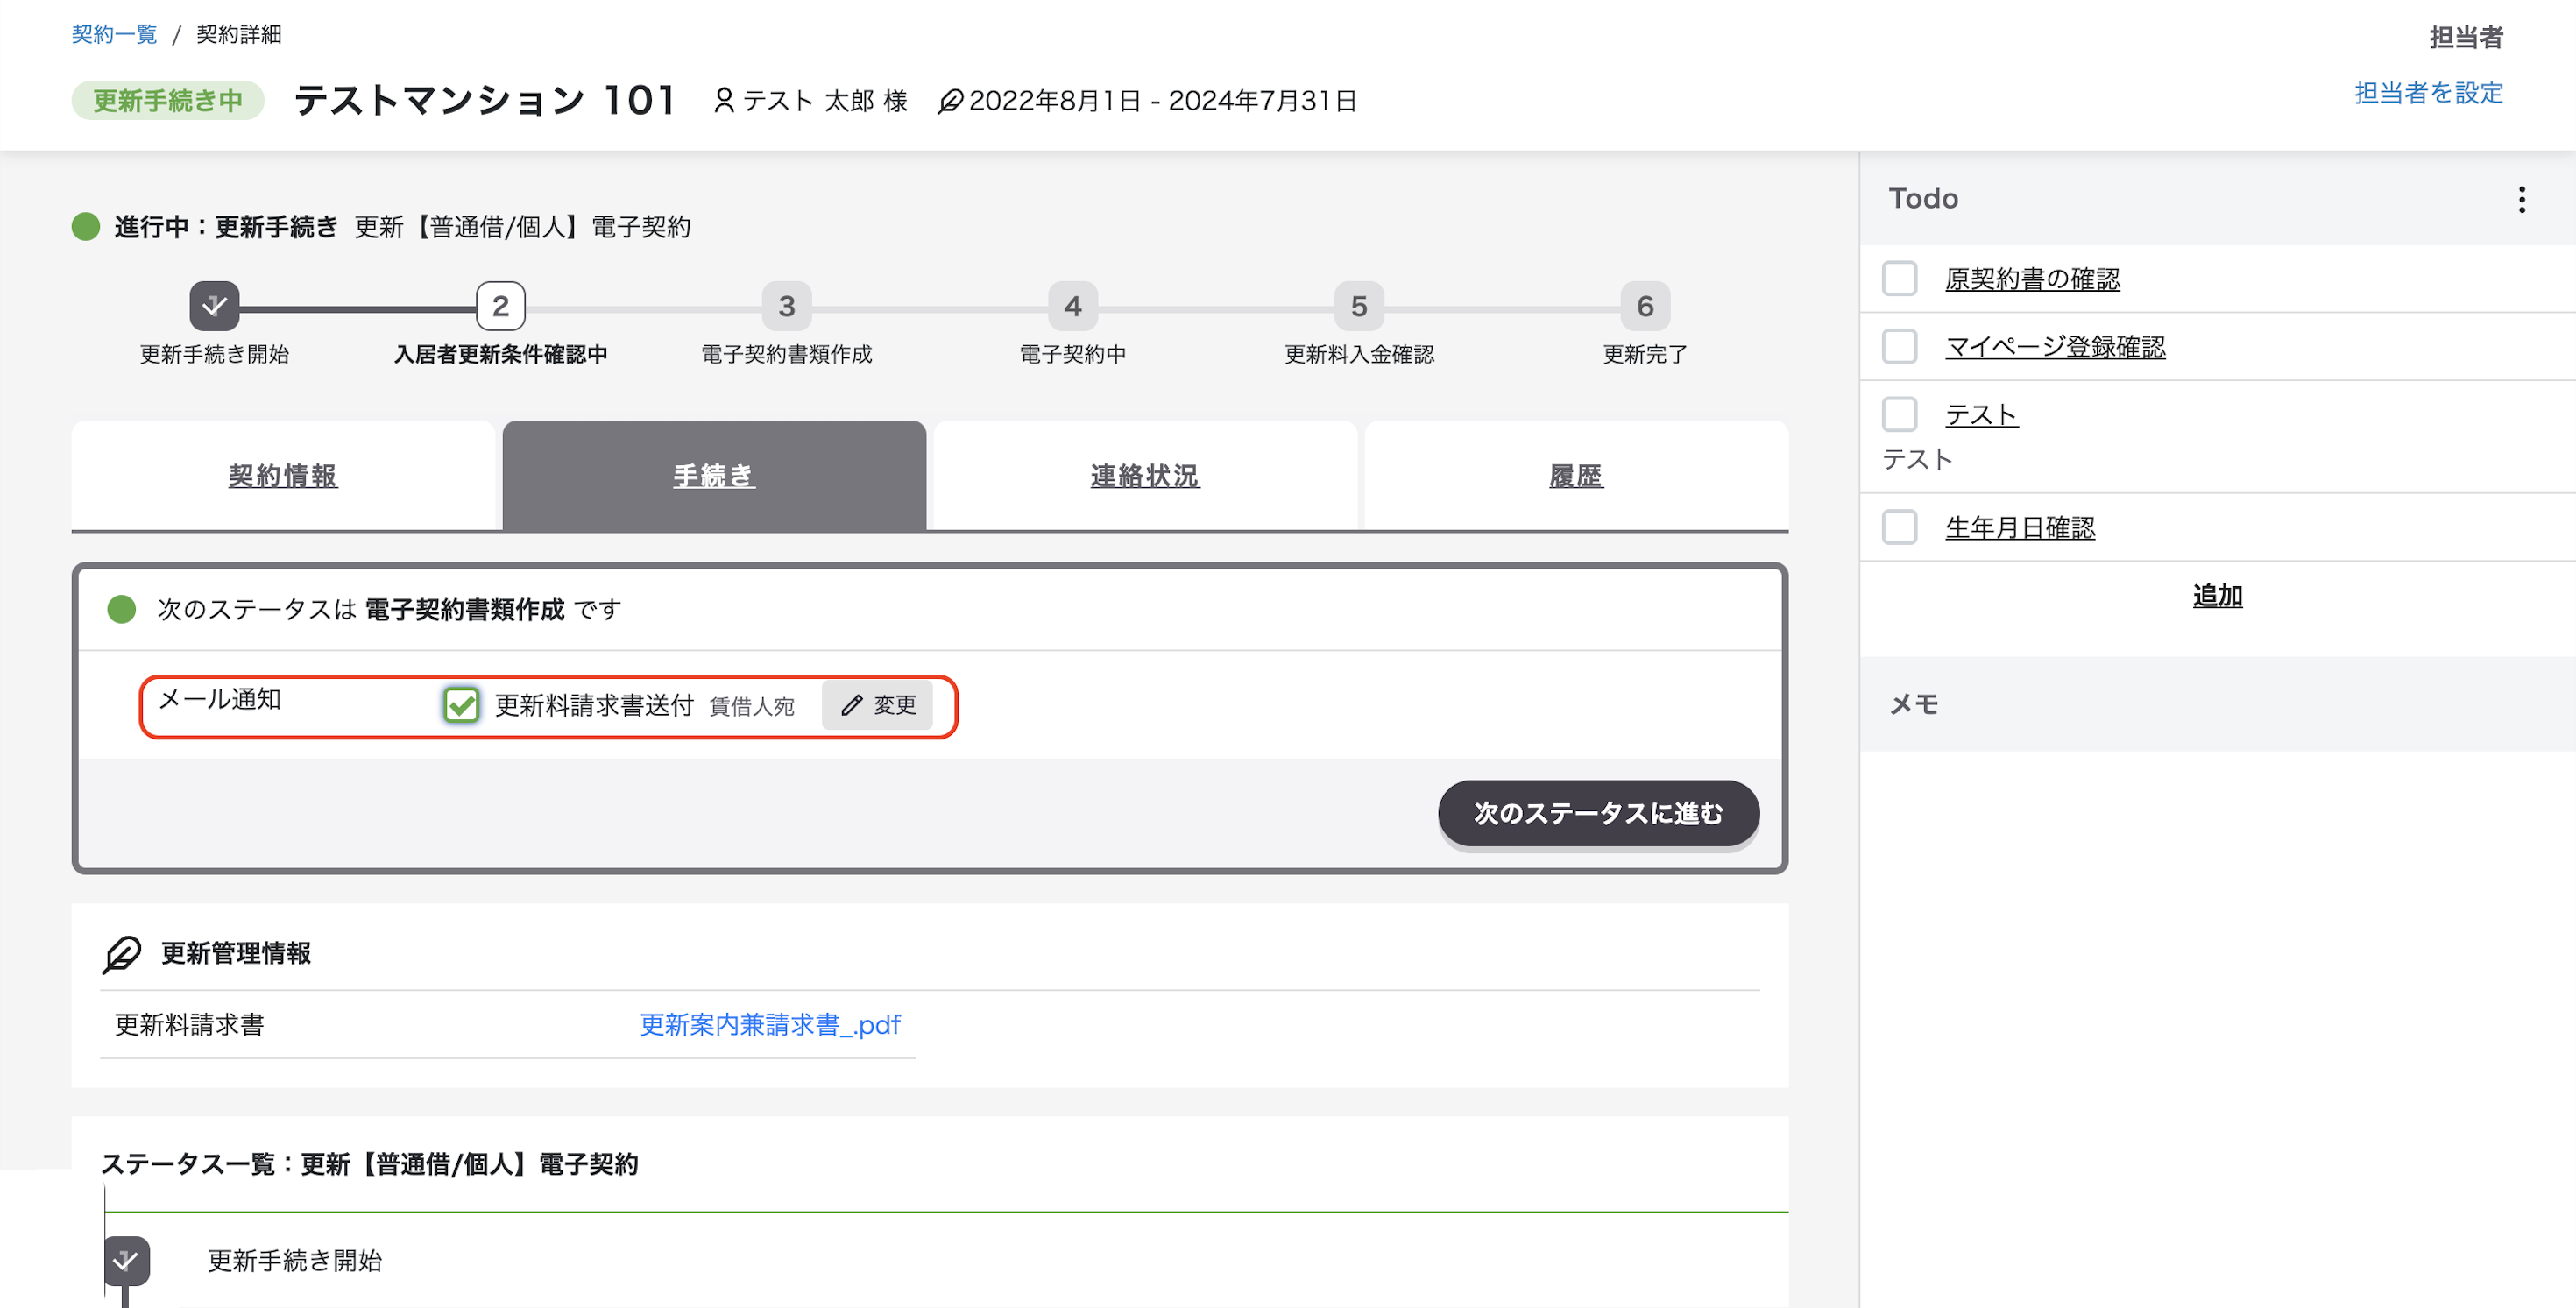Click the 更新手続き開始 status row text
Viewport: 2576px width, 1308px height.
point(295,1261)
